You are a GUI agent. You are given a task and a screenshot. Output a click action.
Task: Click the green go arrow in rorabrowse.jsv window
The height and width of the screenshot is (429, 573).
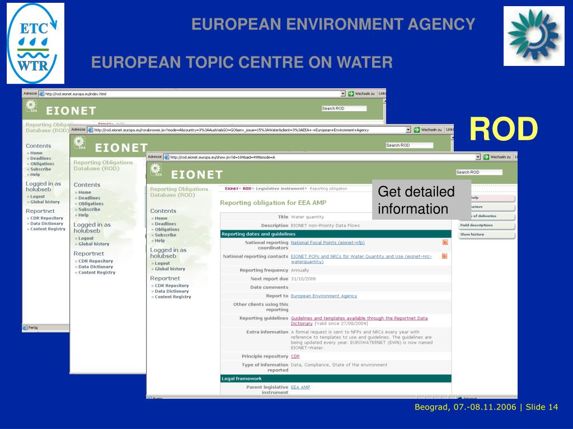[416, 130]
